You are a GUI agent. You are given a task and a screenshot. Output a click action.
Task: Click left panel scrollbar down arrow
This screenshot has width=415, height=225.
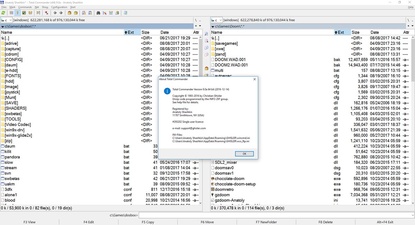tap(201, 202)
